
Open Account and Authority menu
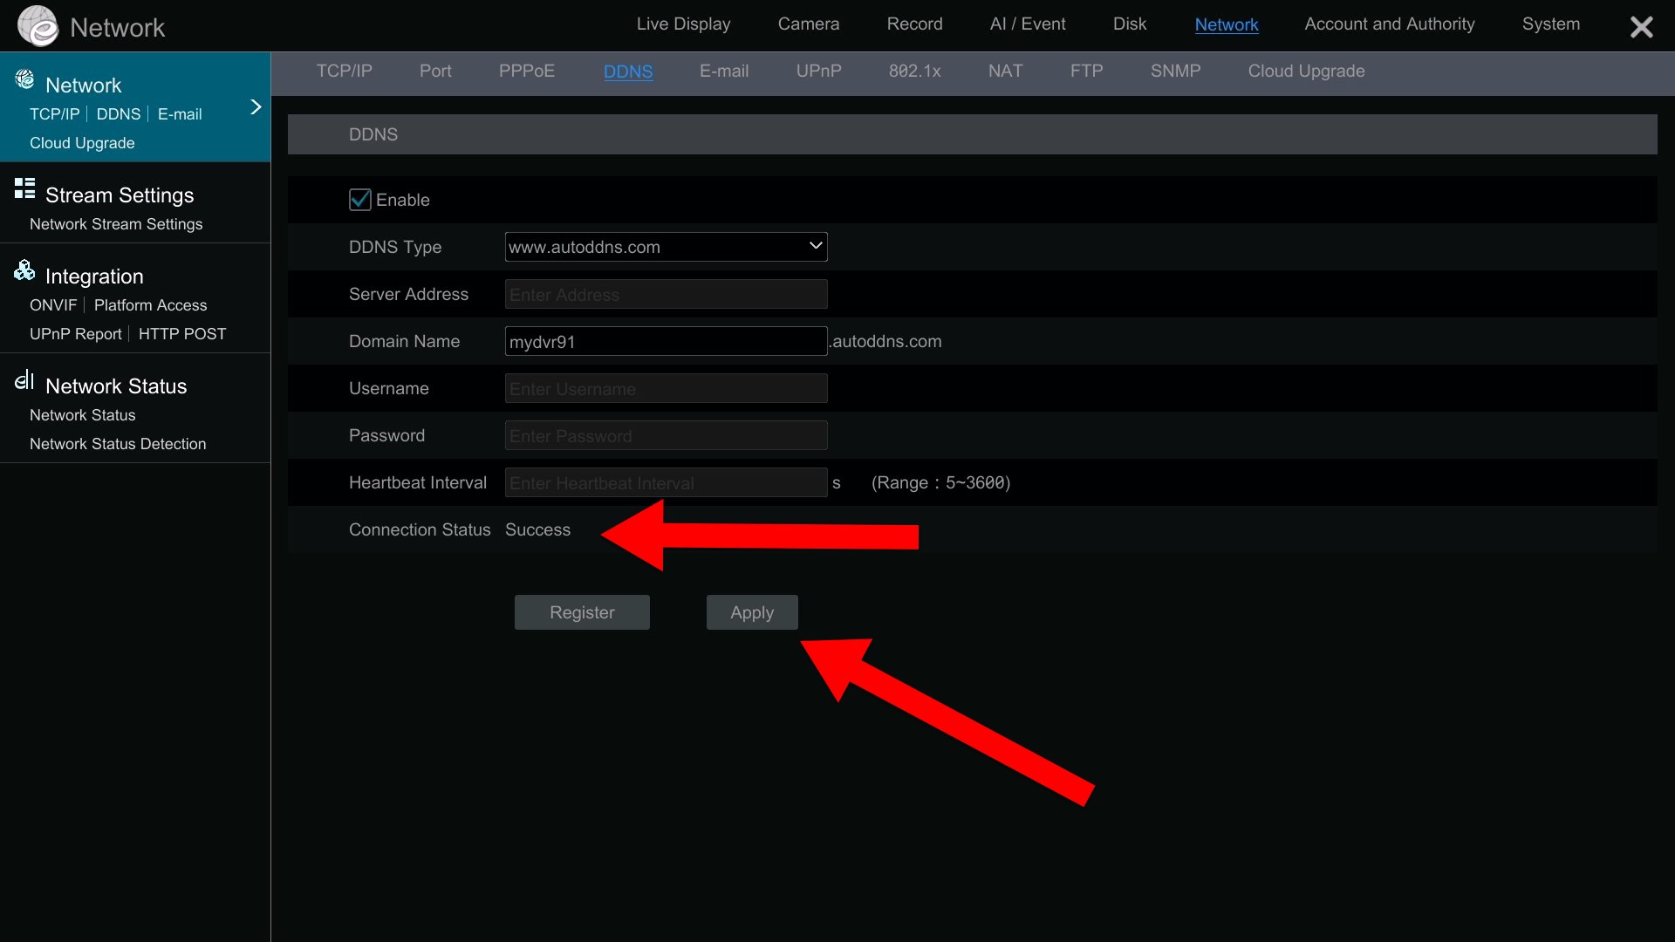pos(1389,24)
